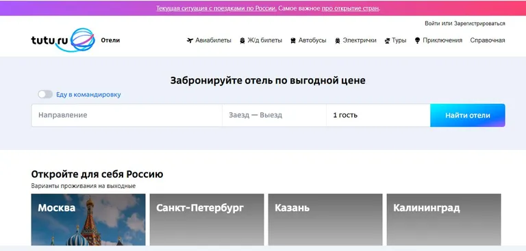Click the Откройте для себя Россию heading

coord(97,174)
